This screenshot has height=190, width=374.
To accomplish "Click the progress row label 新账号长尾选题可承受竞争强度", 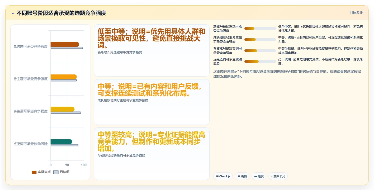I will click(x=228, y=28).
